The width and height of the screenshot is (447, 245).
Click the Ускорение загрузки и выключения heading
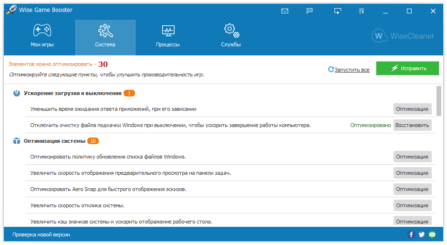(73, 93)
